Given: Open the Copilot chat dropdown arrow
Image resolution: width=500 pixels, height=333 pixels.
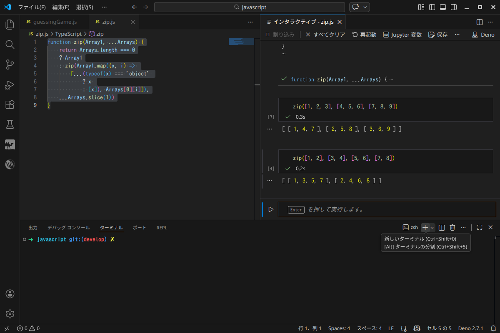Looking at the screenshot, I should tap(366, 7).
